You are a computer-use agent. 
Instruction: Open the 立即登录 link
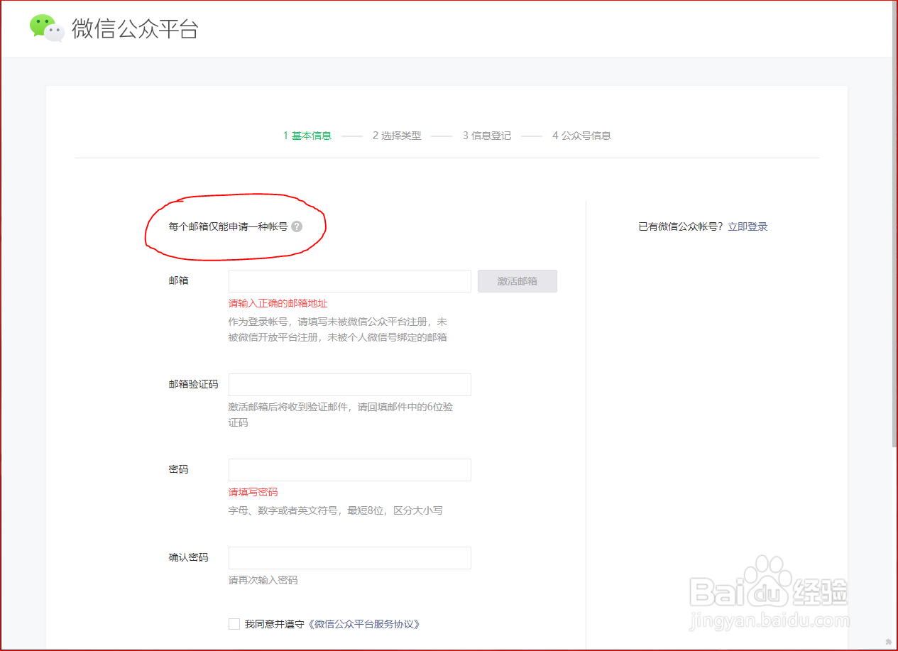[x=748, y=226]
